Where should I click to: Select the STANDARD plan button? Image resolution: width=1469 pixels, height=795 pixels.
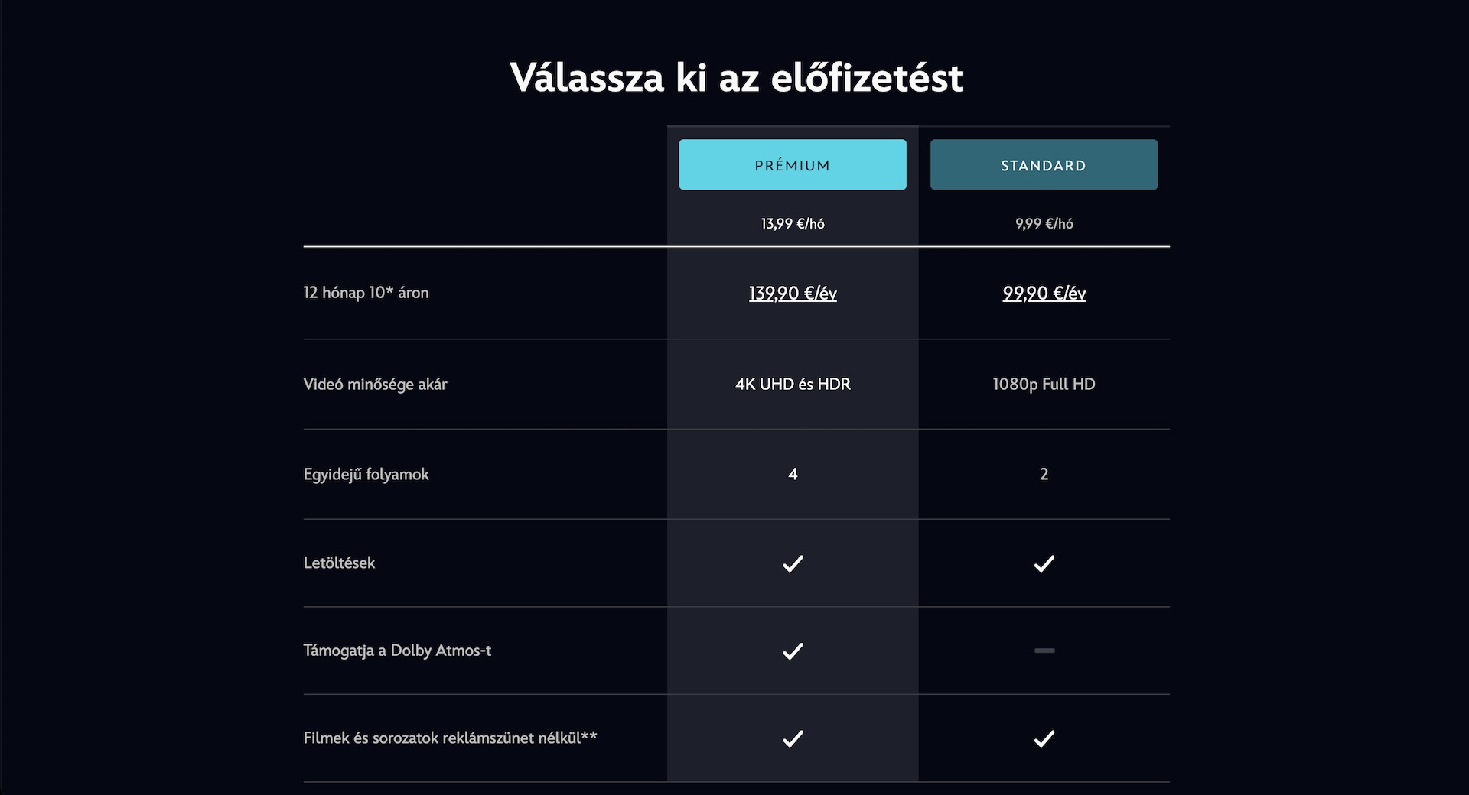pyautogui.click(x=1044, y=164)
